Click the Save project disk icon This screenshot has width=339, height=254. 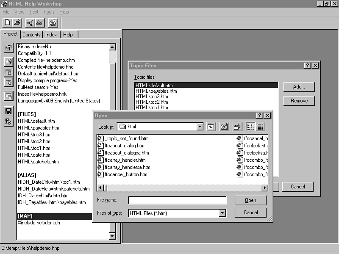(8, 111)
